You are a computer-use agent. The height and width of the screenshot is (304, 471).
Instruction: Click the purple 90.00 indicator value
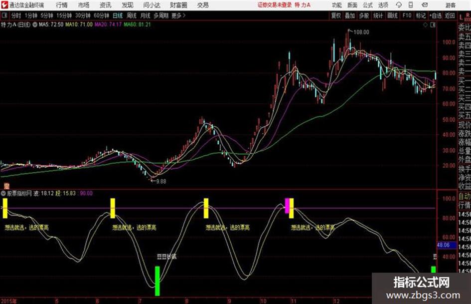[86, 193]
